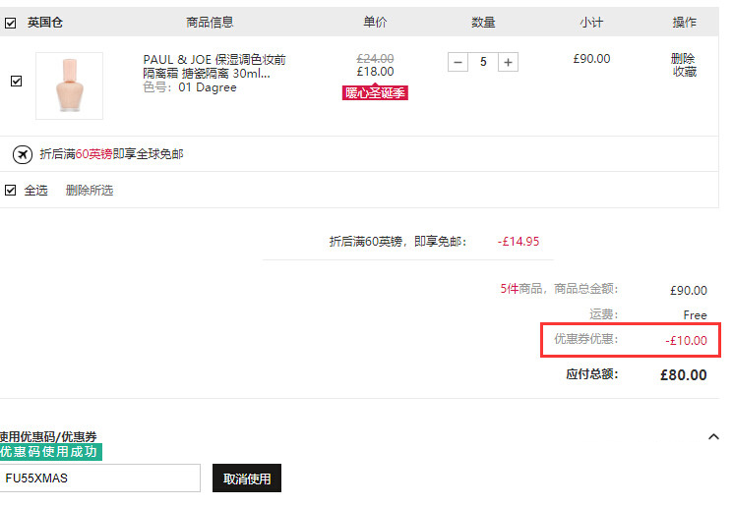Uncheck the 英国仓 warehouse checkbox

10,23
